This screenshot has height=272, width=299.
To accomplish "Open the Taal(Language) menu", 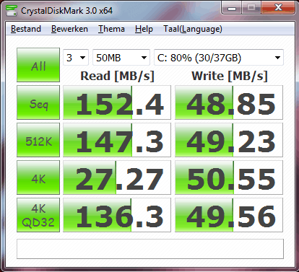I will (x=193, y=29).
